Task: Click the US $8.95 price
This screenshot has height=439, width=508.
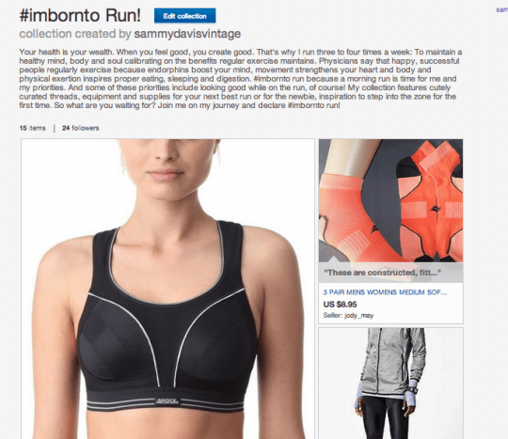Action: [x=340, y=305]
